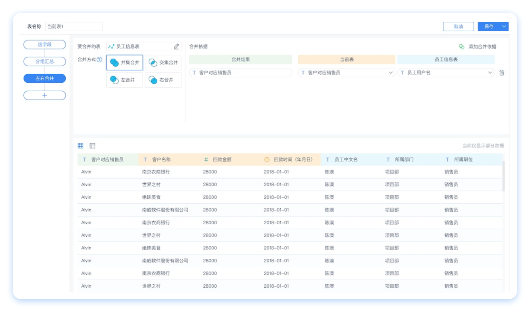Viewport: 530px width, 312px height.
Task: Click the 取消 button
Action: click(x=458, y=26)
